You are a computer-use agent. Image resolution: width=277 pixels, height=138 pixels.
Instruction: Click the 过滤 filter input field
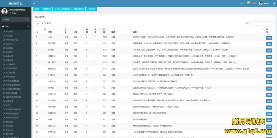261,23
